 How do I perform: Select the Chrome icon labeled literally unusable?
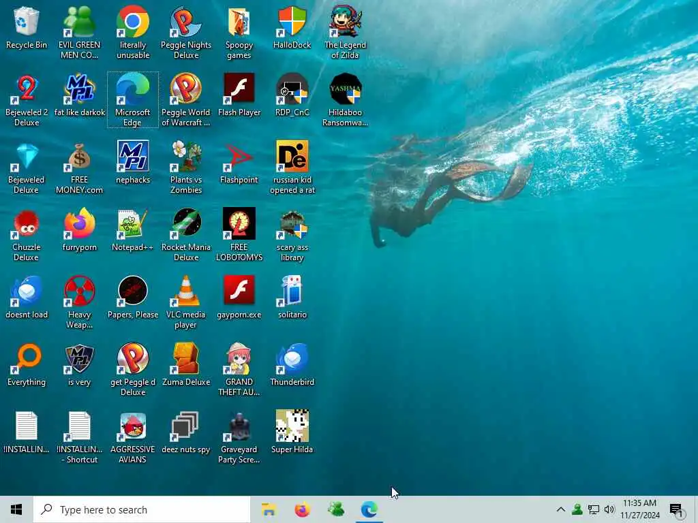pos(133,33)
